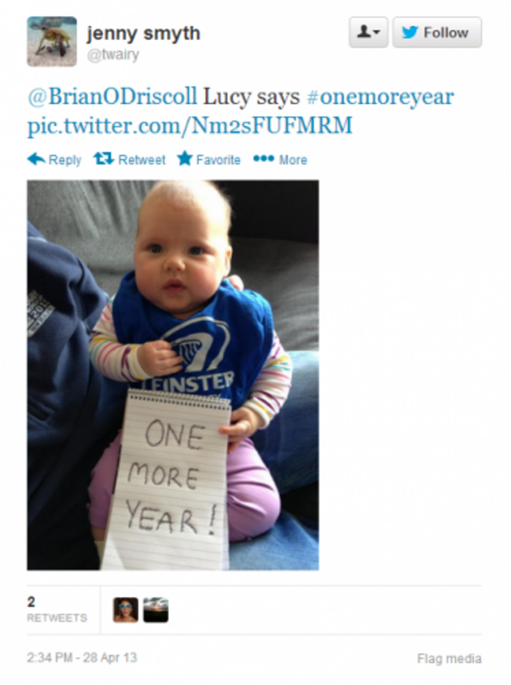
Task: Click the Twitter bird icon on Follow
Action: [x=410, y=32]
